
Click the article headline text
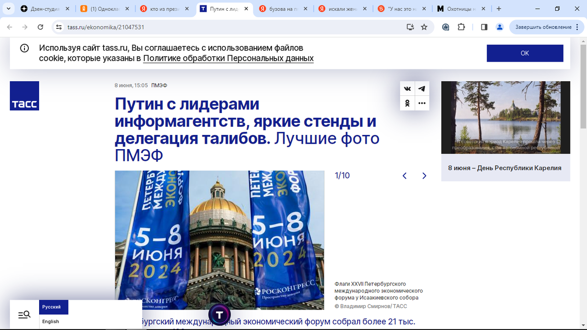[247, 130]
